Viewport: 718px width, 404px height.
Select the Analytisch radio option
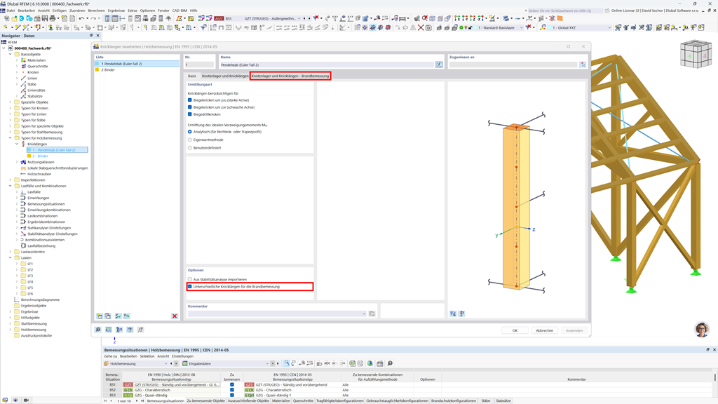pos(189,132)
